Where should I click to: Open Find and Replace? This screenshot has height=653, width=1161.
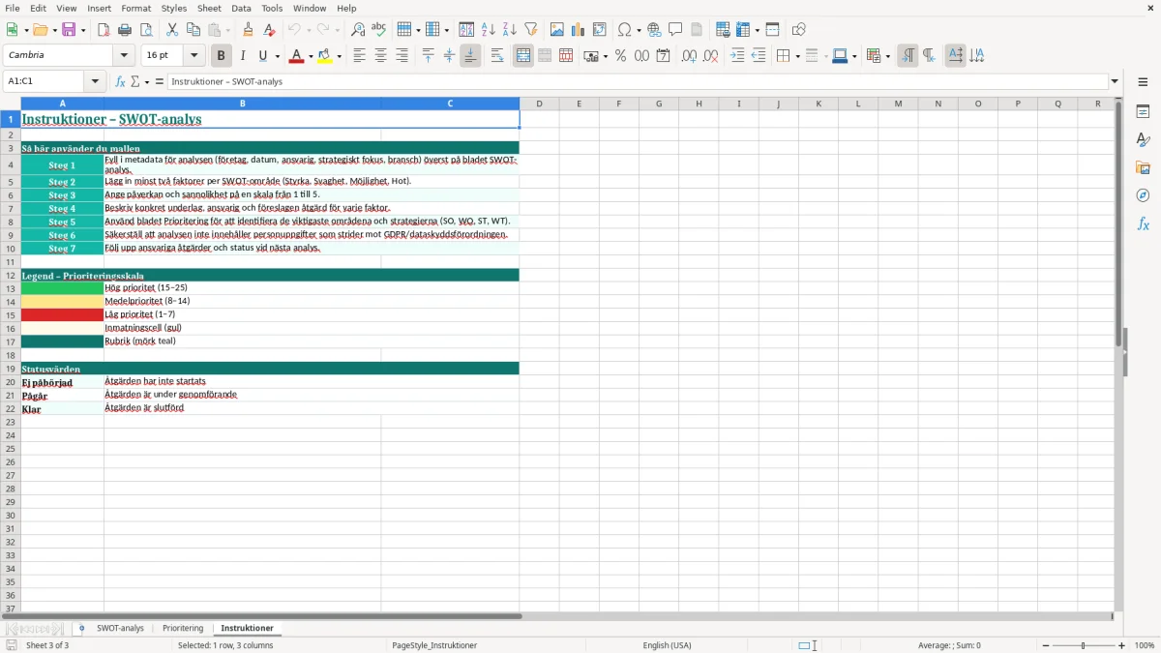[358, 30]
